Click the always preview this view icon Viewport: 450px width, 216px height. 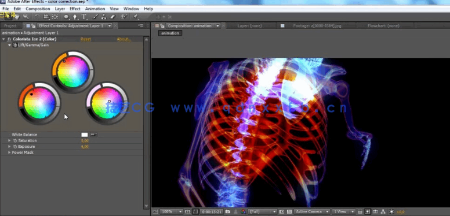tap(155, 212)
